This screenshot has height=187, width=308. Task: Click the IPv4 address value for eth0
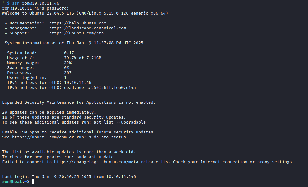[78, 83]
